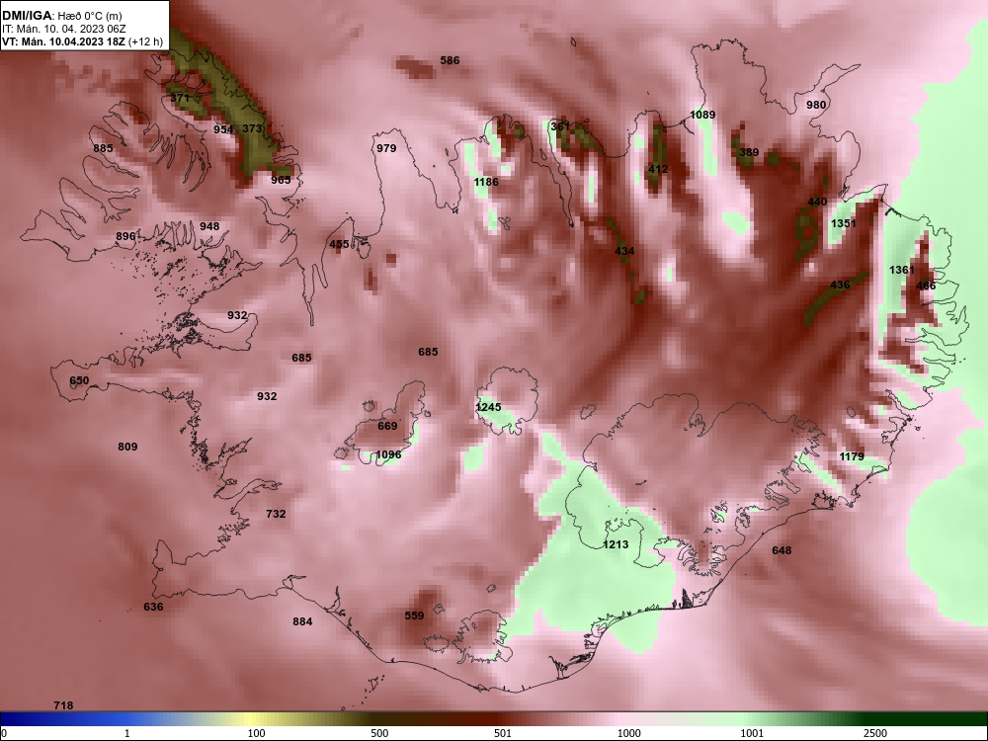The width and height of the screenshot is (988, 741).
Task: Select the 1096 value label
Action: 388,454
